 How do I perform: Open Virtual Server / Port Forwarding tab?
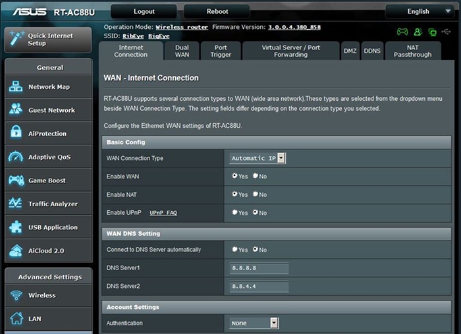coord(291,51)
